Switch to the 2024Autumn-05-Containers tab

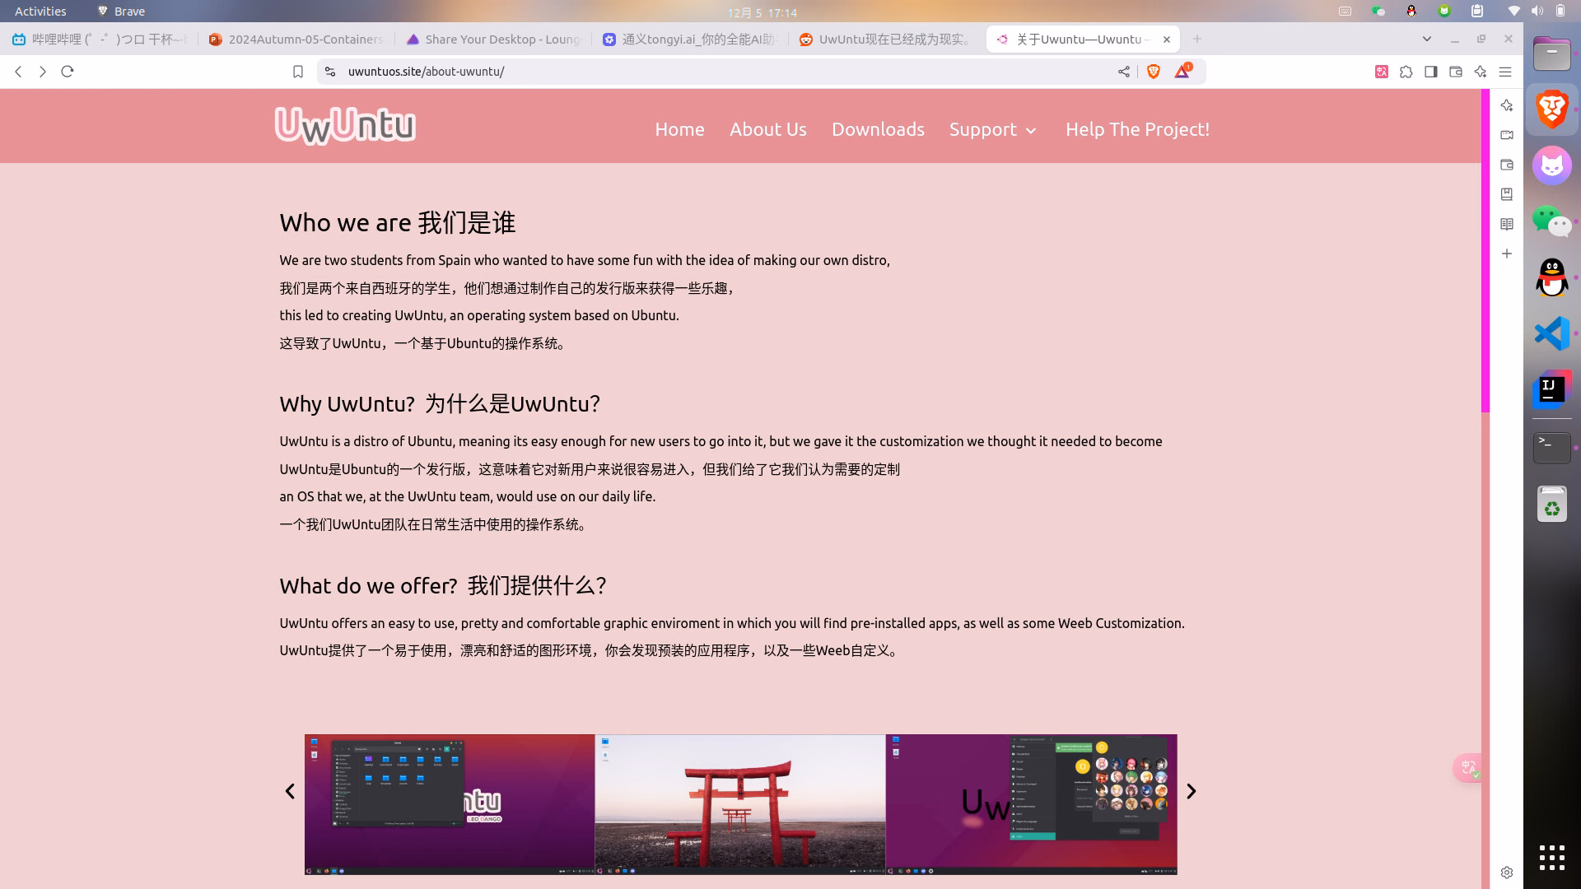coord(296,39)
